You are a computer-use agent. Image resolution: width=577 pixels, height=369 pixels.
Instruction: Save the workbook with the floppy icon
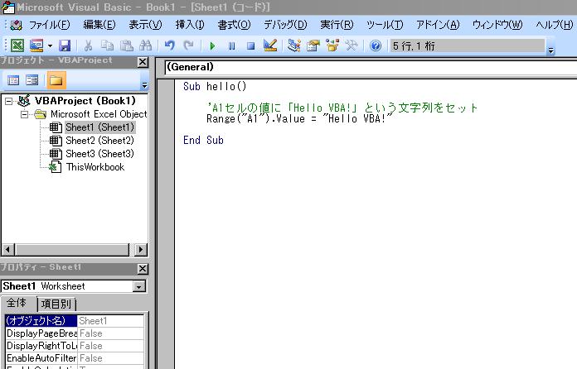click(65, 46)
